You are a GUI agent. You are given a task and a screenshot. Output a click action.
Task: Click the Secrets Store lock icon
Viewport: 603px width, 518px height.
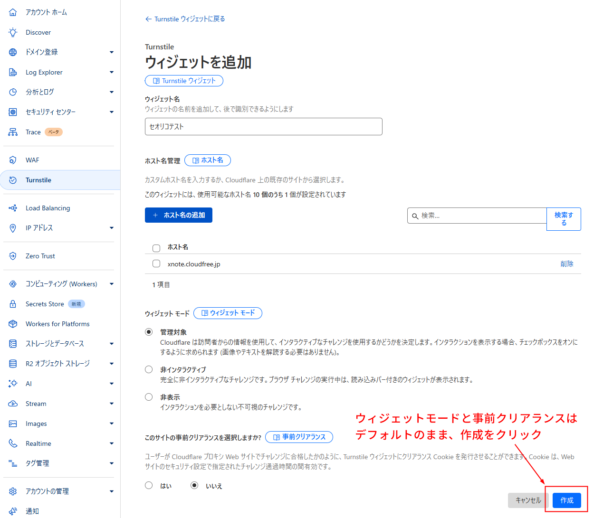[x=13, y=304]
